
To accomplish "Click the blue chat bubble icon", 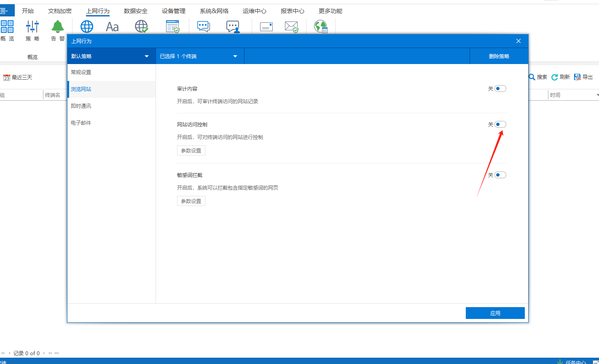I will tap(204, 27).
